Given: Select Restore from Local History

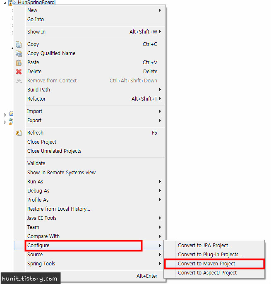Looking at the screenshot, I should [90, 209].
